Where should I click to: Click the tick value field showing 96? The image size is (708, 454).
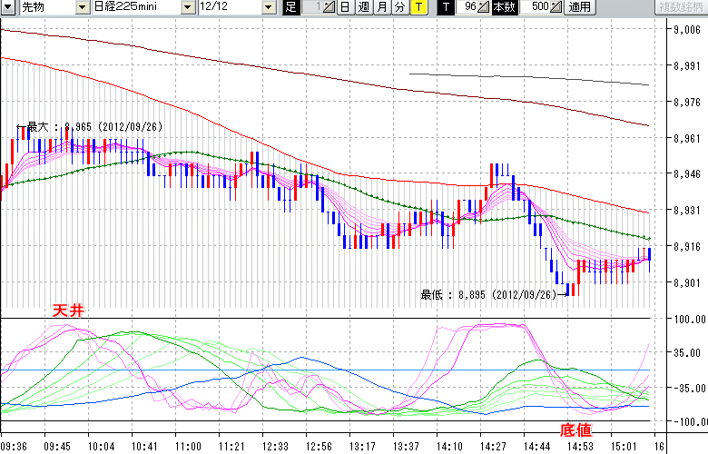[467, 7]
